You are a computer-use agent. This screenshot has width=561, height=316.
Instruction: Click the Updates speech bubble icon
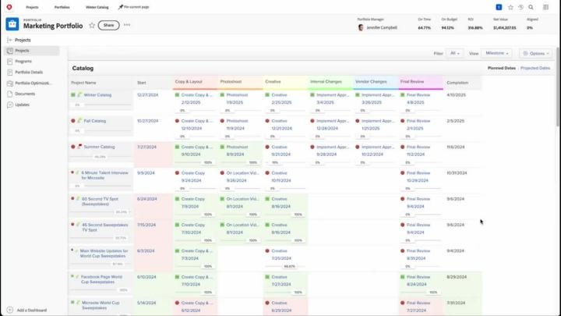pos(9,105)
